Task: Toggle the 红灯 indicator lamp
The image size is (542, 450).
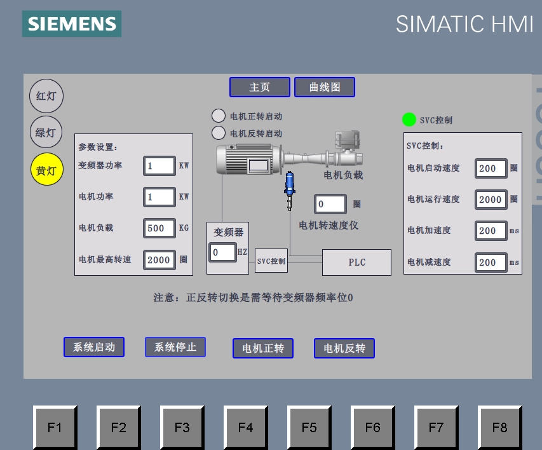Action: [x=46, y=96]
